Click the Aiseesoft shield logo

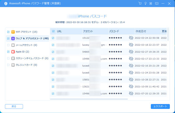[x=6, y=3]
